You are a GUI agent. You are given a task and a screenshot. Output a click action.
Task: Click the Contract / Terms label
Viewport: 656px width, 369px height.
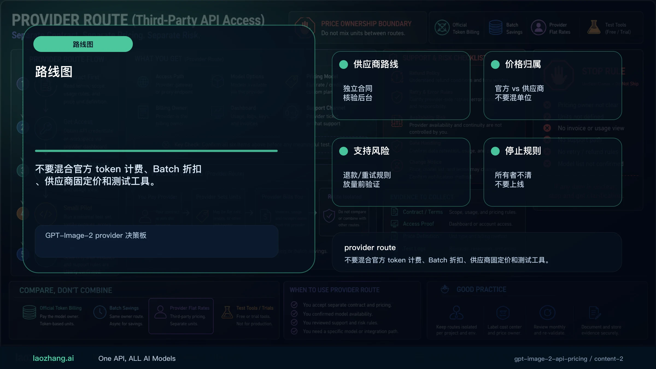click(x=423, y=212)
